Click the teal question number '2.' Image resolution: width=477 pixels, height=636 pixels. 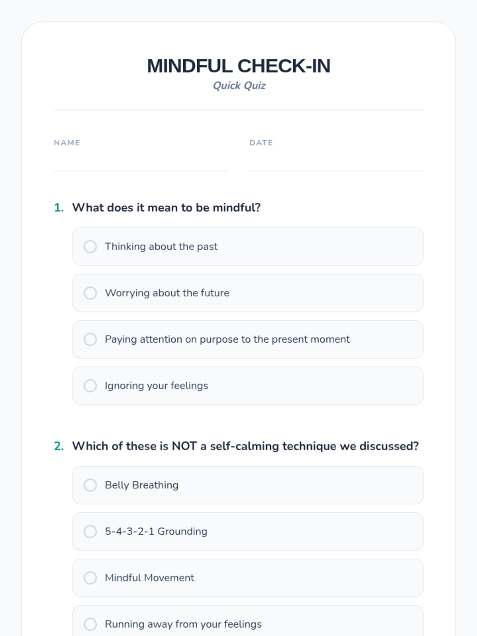[59, 446]
